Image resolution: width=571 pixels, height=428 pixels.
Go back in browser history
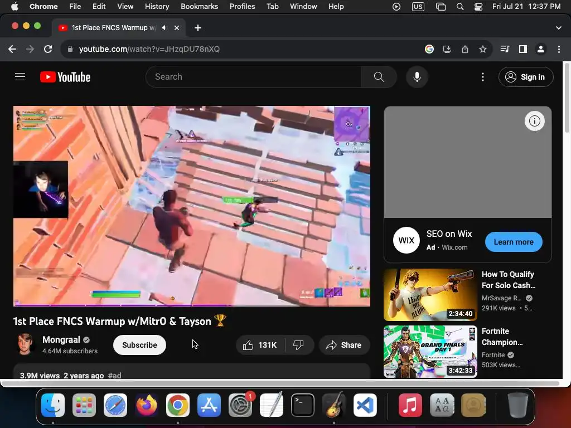click(x=12, y=49)
